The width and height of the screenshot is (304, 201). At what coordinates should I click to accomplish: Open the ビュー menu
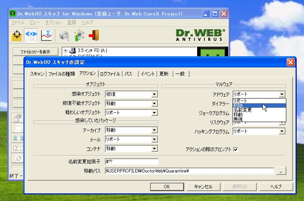point(35,23)
